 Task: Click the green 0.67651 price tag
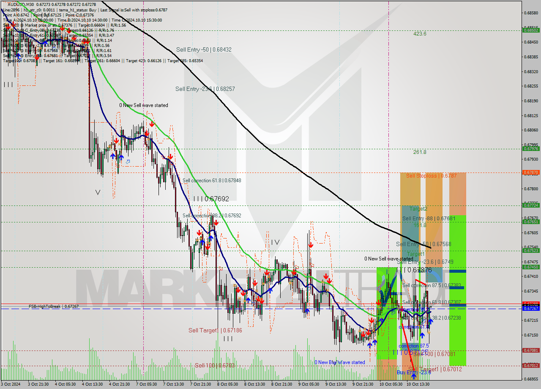[531, 222]
